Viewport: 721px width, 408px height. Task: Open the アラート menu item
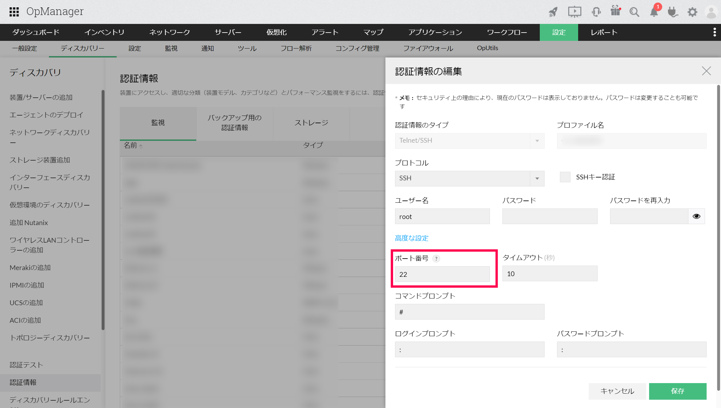click(x=325, y=32)
